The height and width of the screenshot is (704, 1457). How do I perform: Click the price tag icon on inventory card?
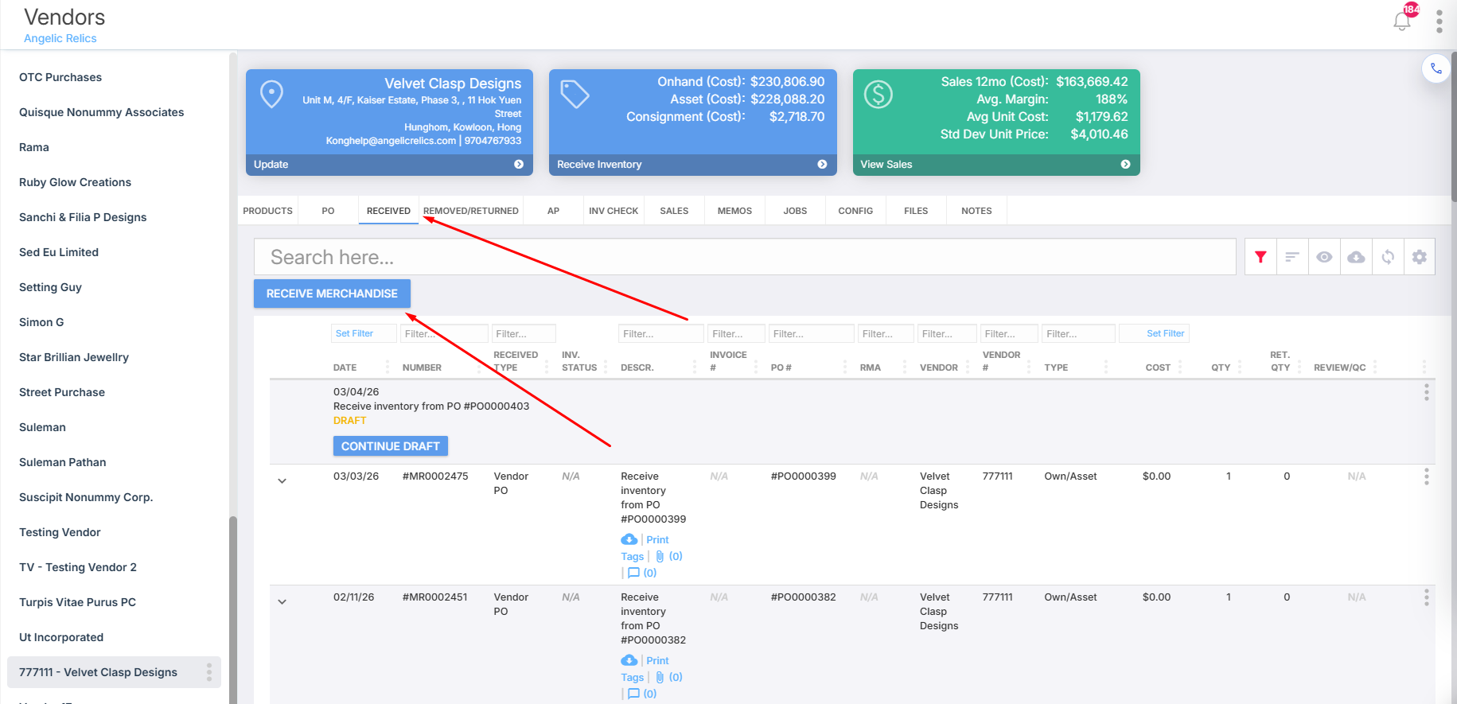(575, 94)
